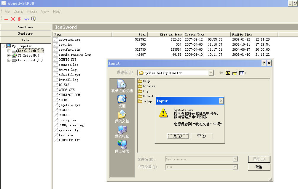Click the Up One Level folder icon
298x189 pixels.
point(228,73)
